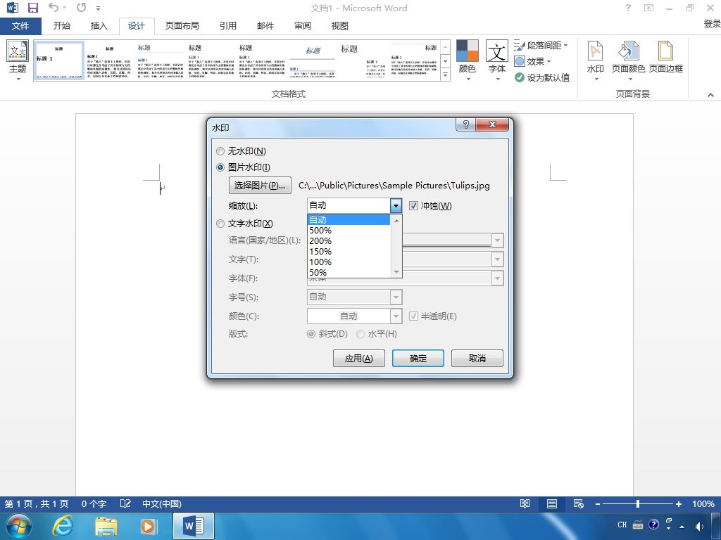Open ribbon display options

click(648, 8)
